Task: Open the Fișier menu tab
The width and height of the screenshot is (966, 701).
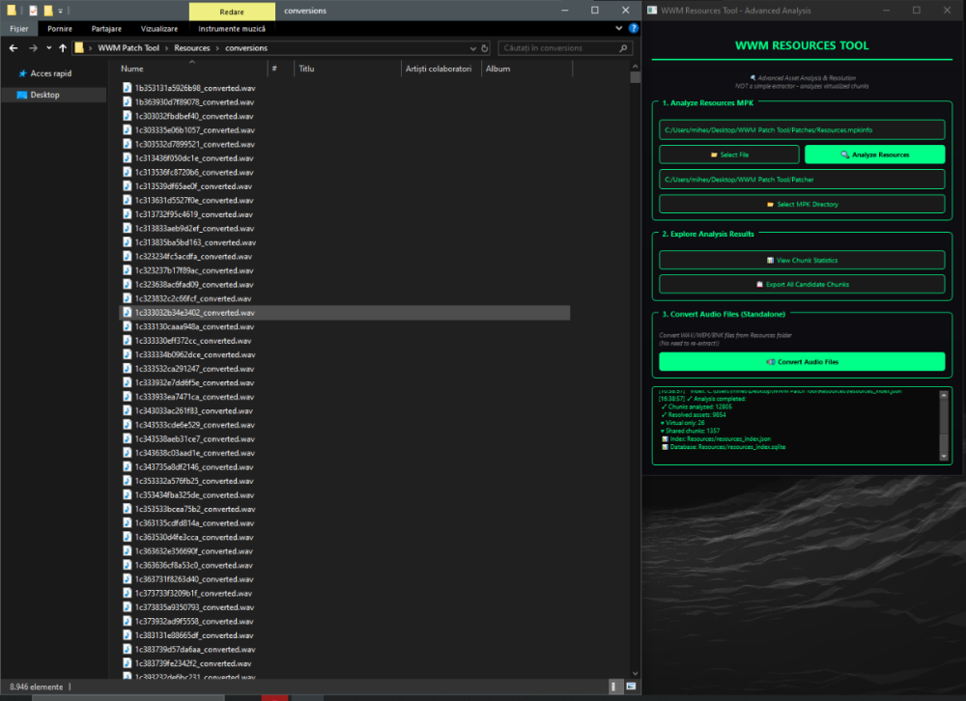Action: (x=18, y=29)
